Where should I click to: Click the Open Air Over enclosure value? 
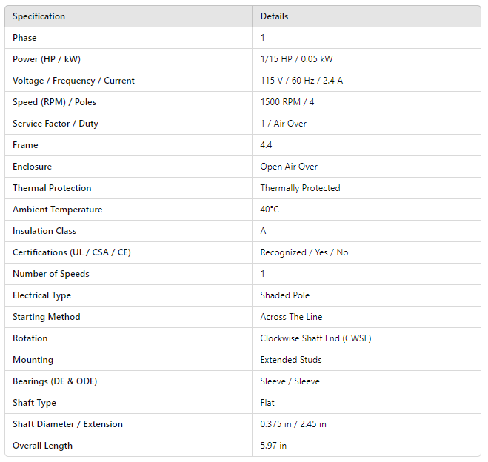click(289, 167)
